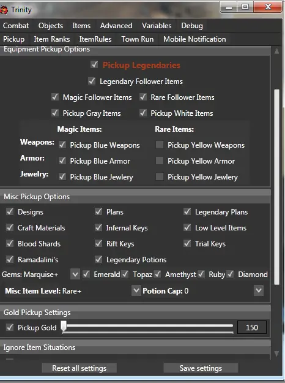Toggle Pickup Blue Armor checkbox

click(x=62, y=161)
